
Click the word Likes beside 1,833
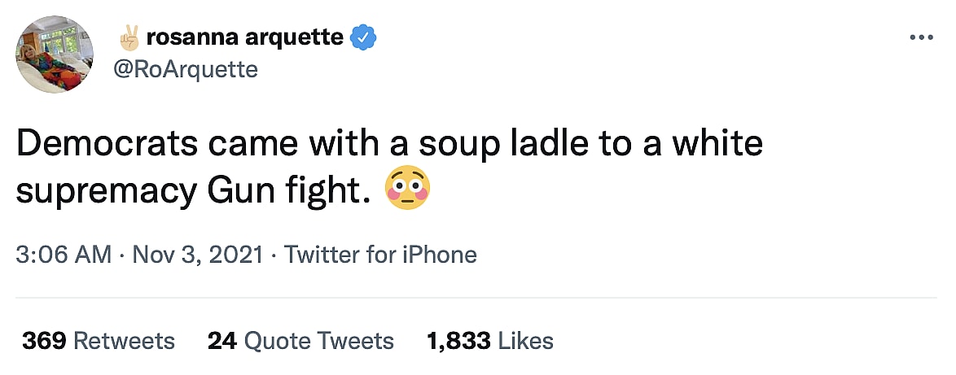click(525, 340)
